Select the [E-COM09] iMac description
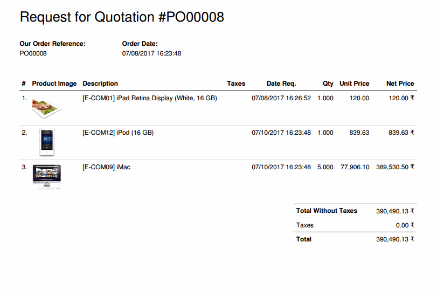The width and height of the screenshot is (437, 291). [x=106, y=167]
